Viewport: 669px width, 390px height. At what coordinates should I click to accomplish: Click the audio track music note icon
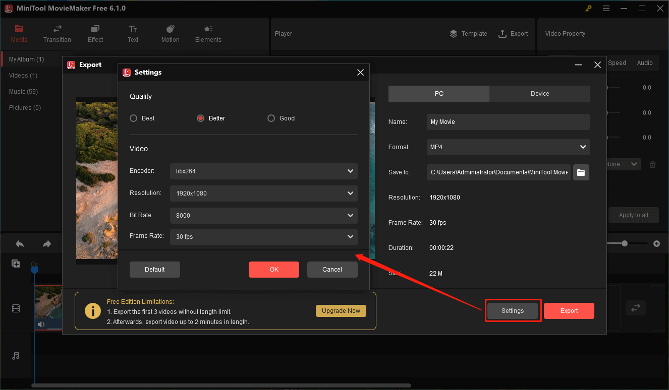point(16,356)
